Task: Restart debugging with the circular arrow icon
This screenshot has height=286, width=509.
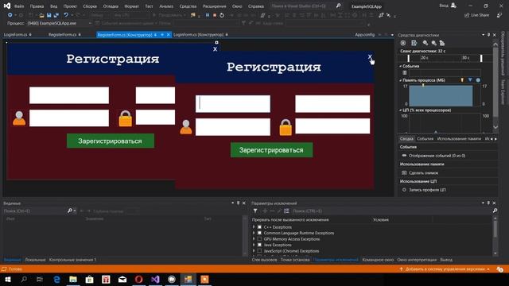Action: tap(222, 15)
